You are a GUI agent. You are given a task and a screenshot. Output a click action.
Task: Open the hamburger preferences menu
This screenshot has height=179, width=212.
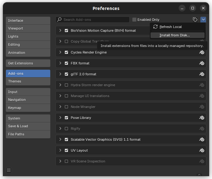(x=9, y=170)
